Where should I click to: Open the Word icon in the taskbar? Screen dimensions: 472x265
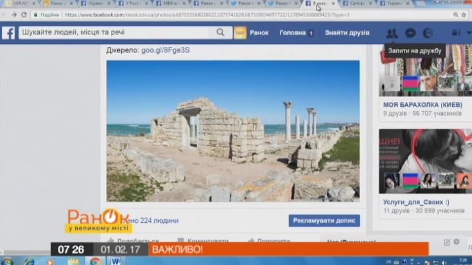tap(116, 261)
